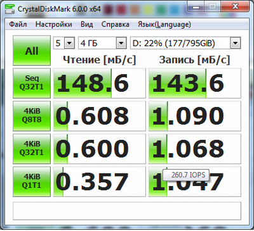Screen dimensions: 254x231
Task: Click the CrystalDiskMark app icon in title bar
Action: pos(10,8)
